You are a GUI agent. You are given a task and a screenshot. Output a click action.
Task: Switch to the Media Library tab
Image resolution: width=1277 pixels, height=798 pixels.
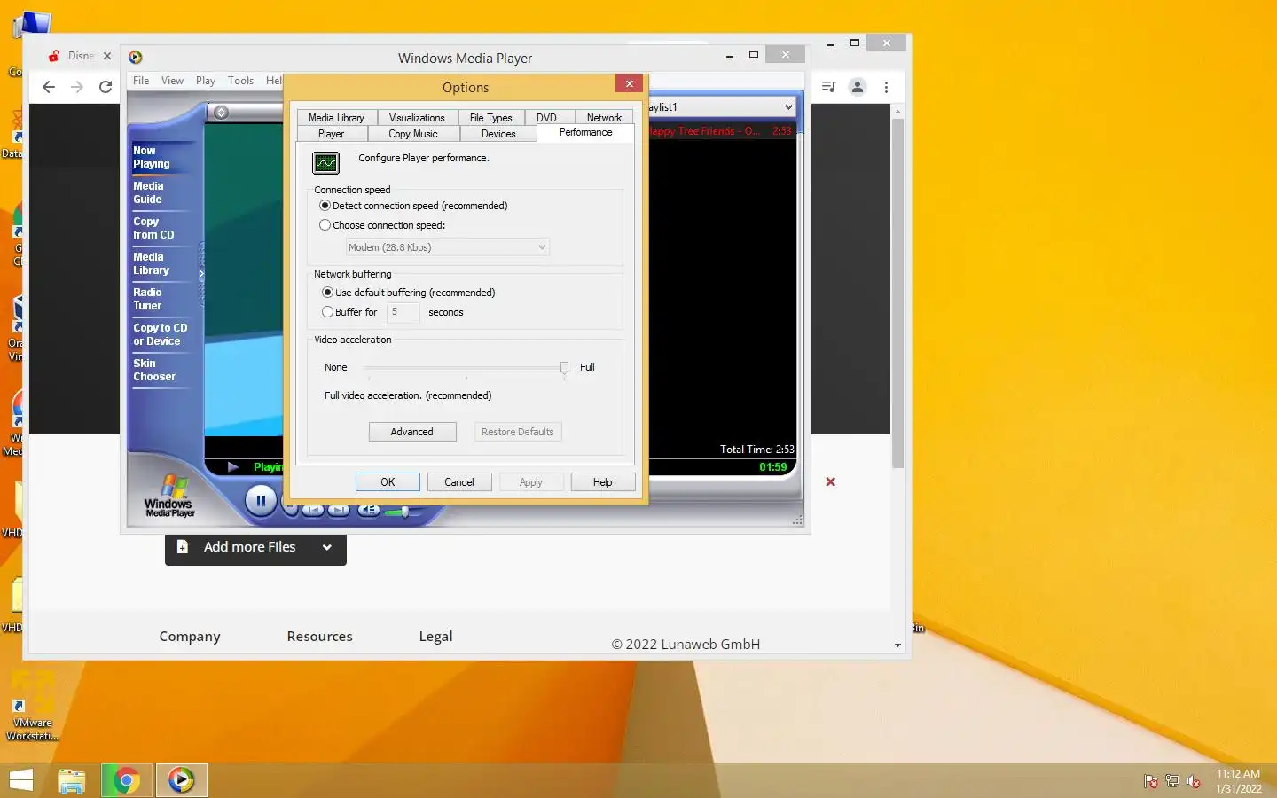tap(336, 118)
